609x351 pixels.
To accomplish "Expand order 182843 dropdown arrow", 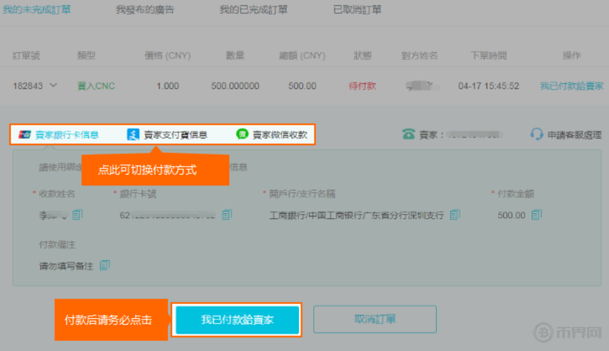I will 53,86.
